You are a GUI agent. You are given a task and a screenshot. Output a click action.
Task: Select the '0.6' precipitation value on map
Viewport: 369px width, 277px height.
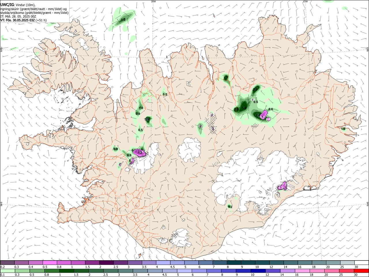tap(271, 109)
